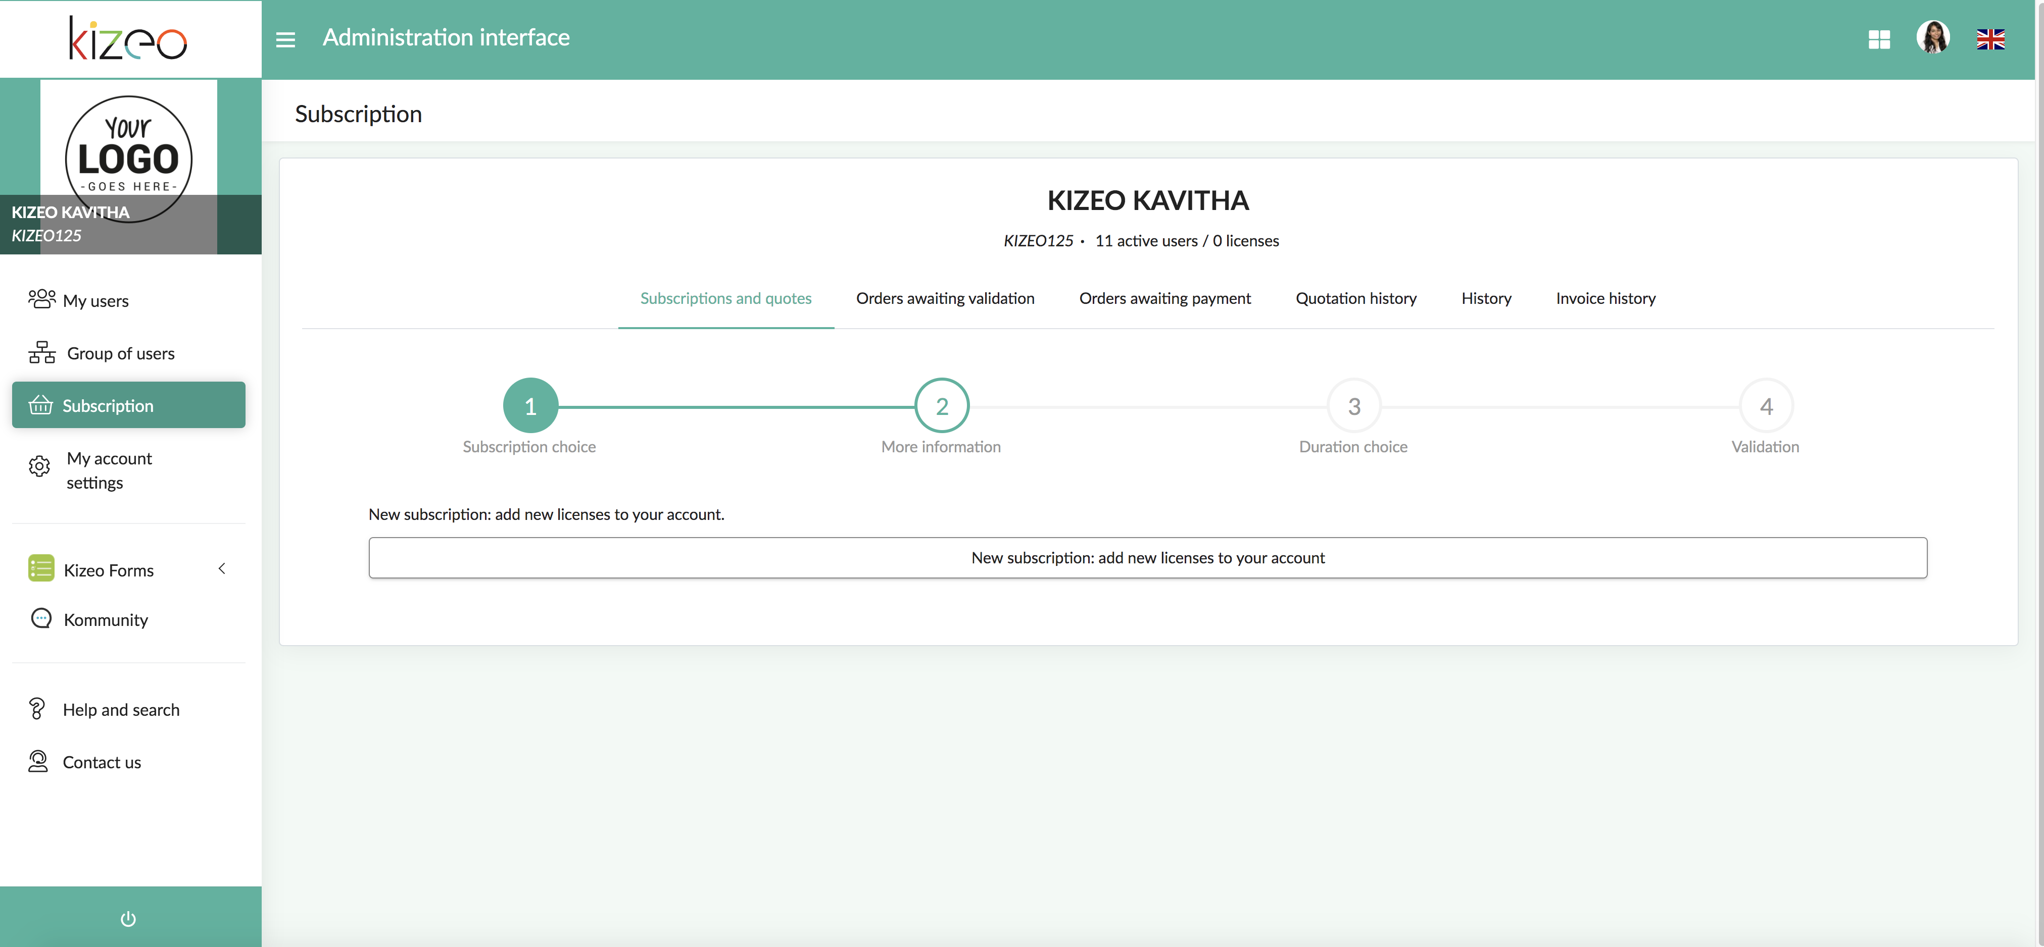Click '11 active users / 0 licenses' text
The height and width of the screenshot is (947, 2044).
pyautogui.click(x=1187, y=240)
